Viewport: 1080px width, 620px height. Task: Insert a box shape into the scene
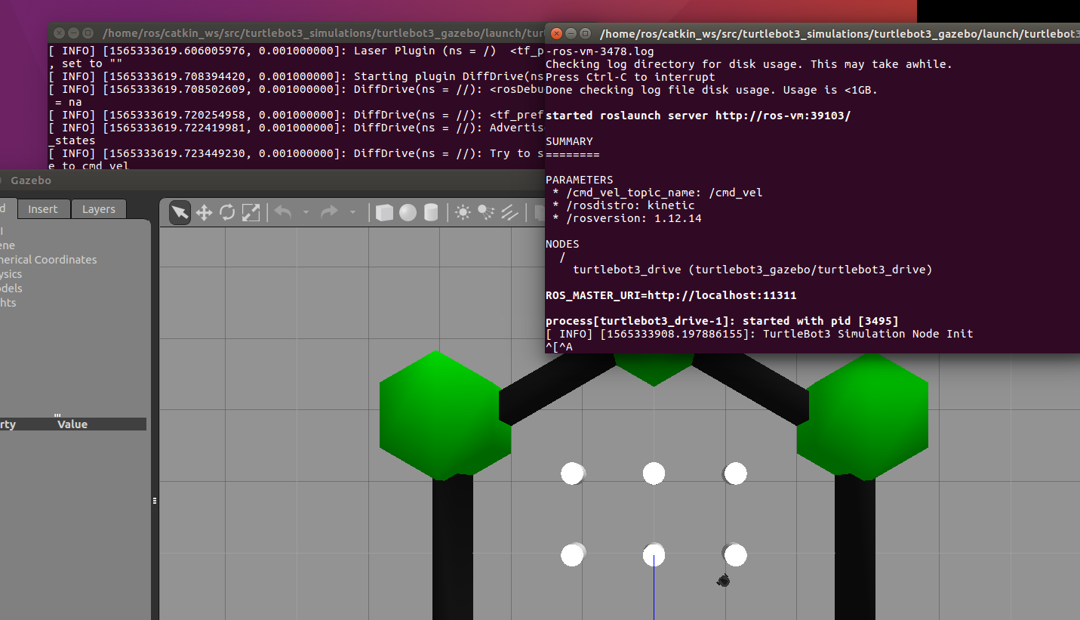(x=384, y=212)
